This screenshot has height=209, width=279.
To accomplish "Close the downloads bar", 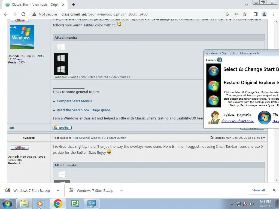I will click(274, 190).
